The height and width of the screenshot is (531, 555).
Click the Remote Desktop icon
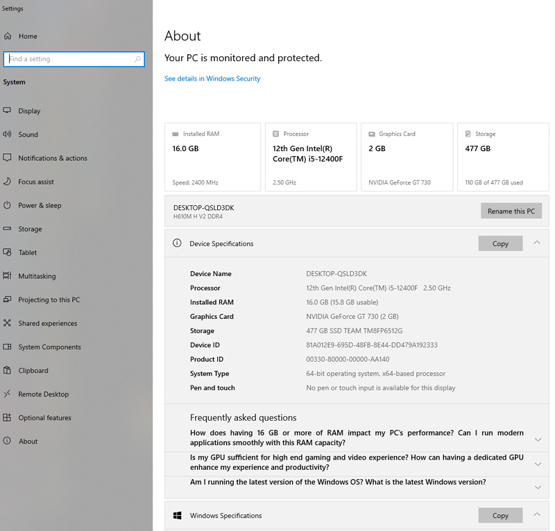coord(7,394)
